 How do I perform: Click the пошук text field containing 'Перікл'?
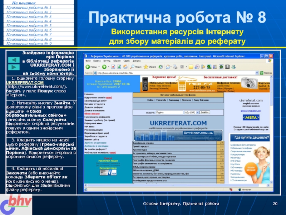pos(169,113)
